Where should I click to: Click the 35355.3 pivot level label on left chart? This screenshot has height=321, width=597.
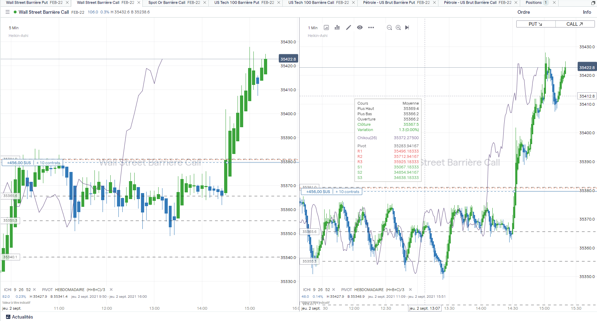pyautogui.click(x=10, y=221)
